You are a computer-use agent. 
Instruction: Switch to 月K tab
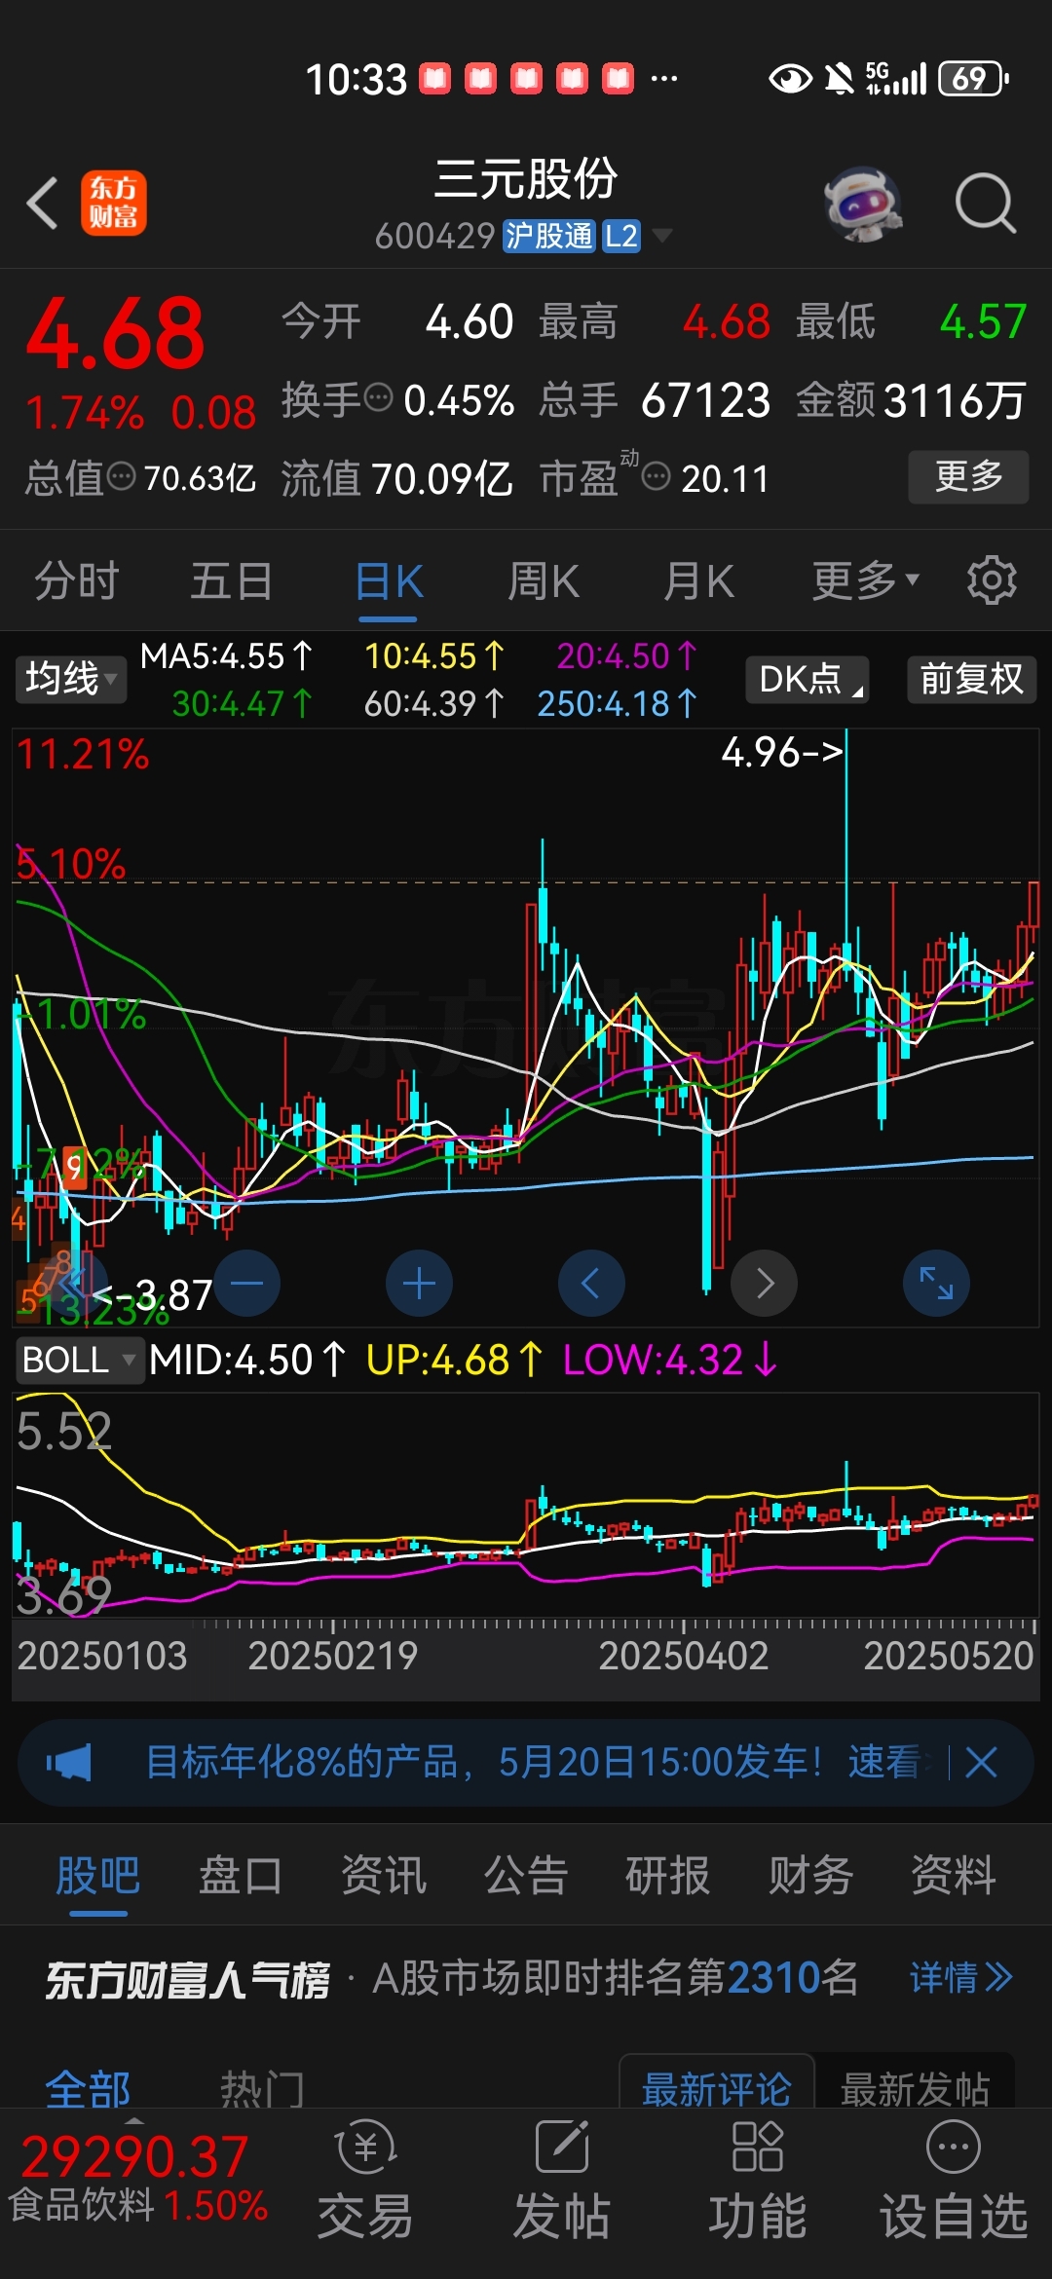698,581
